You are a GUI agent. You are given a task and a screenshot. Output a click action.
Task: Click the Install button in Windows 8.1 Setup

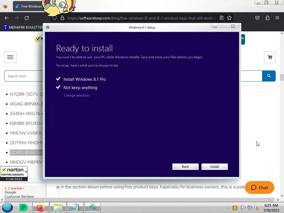pyautogui.click(x=214, y=167)
